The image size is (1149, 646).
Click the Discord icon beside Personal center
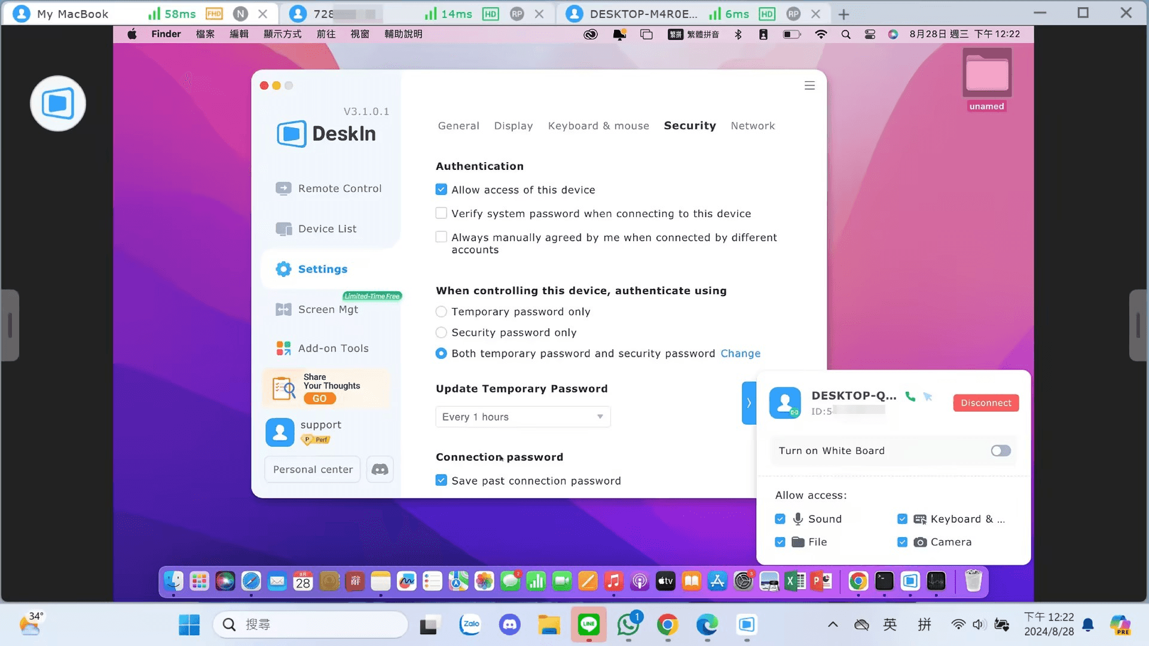(x=380, y=470)
